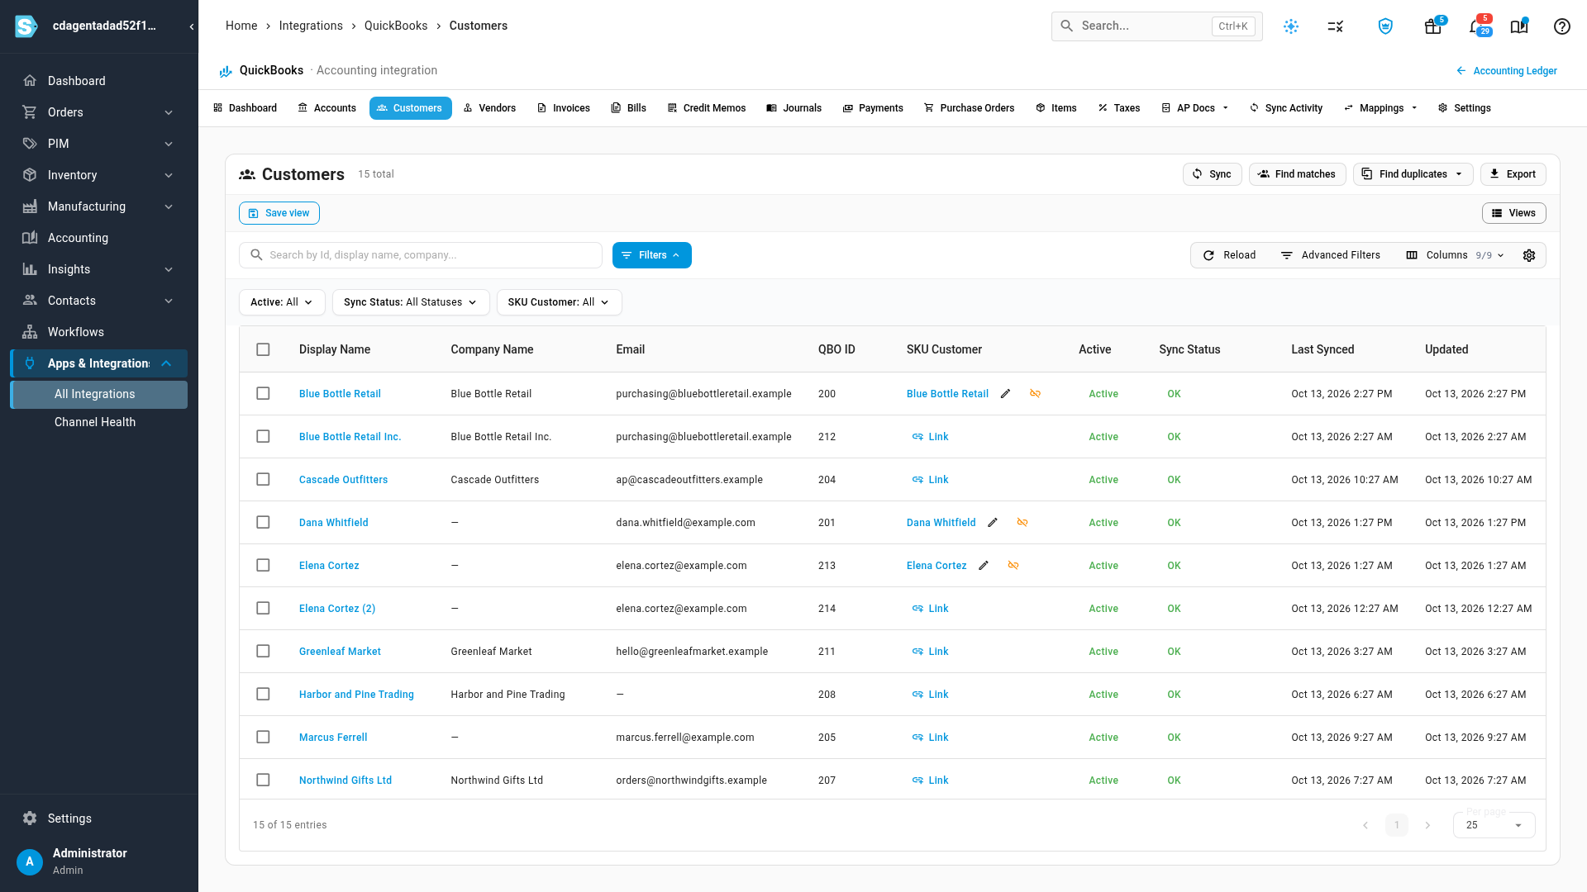Open the Sync Activity tab
Viewport: 1587px width, 892px height.
1286,108
